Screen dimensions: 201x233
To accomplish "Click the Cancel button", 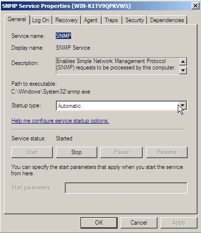I will [139, 223].
